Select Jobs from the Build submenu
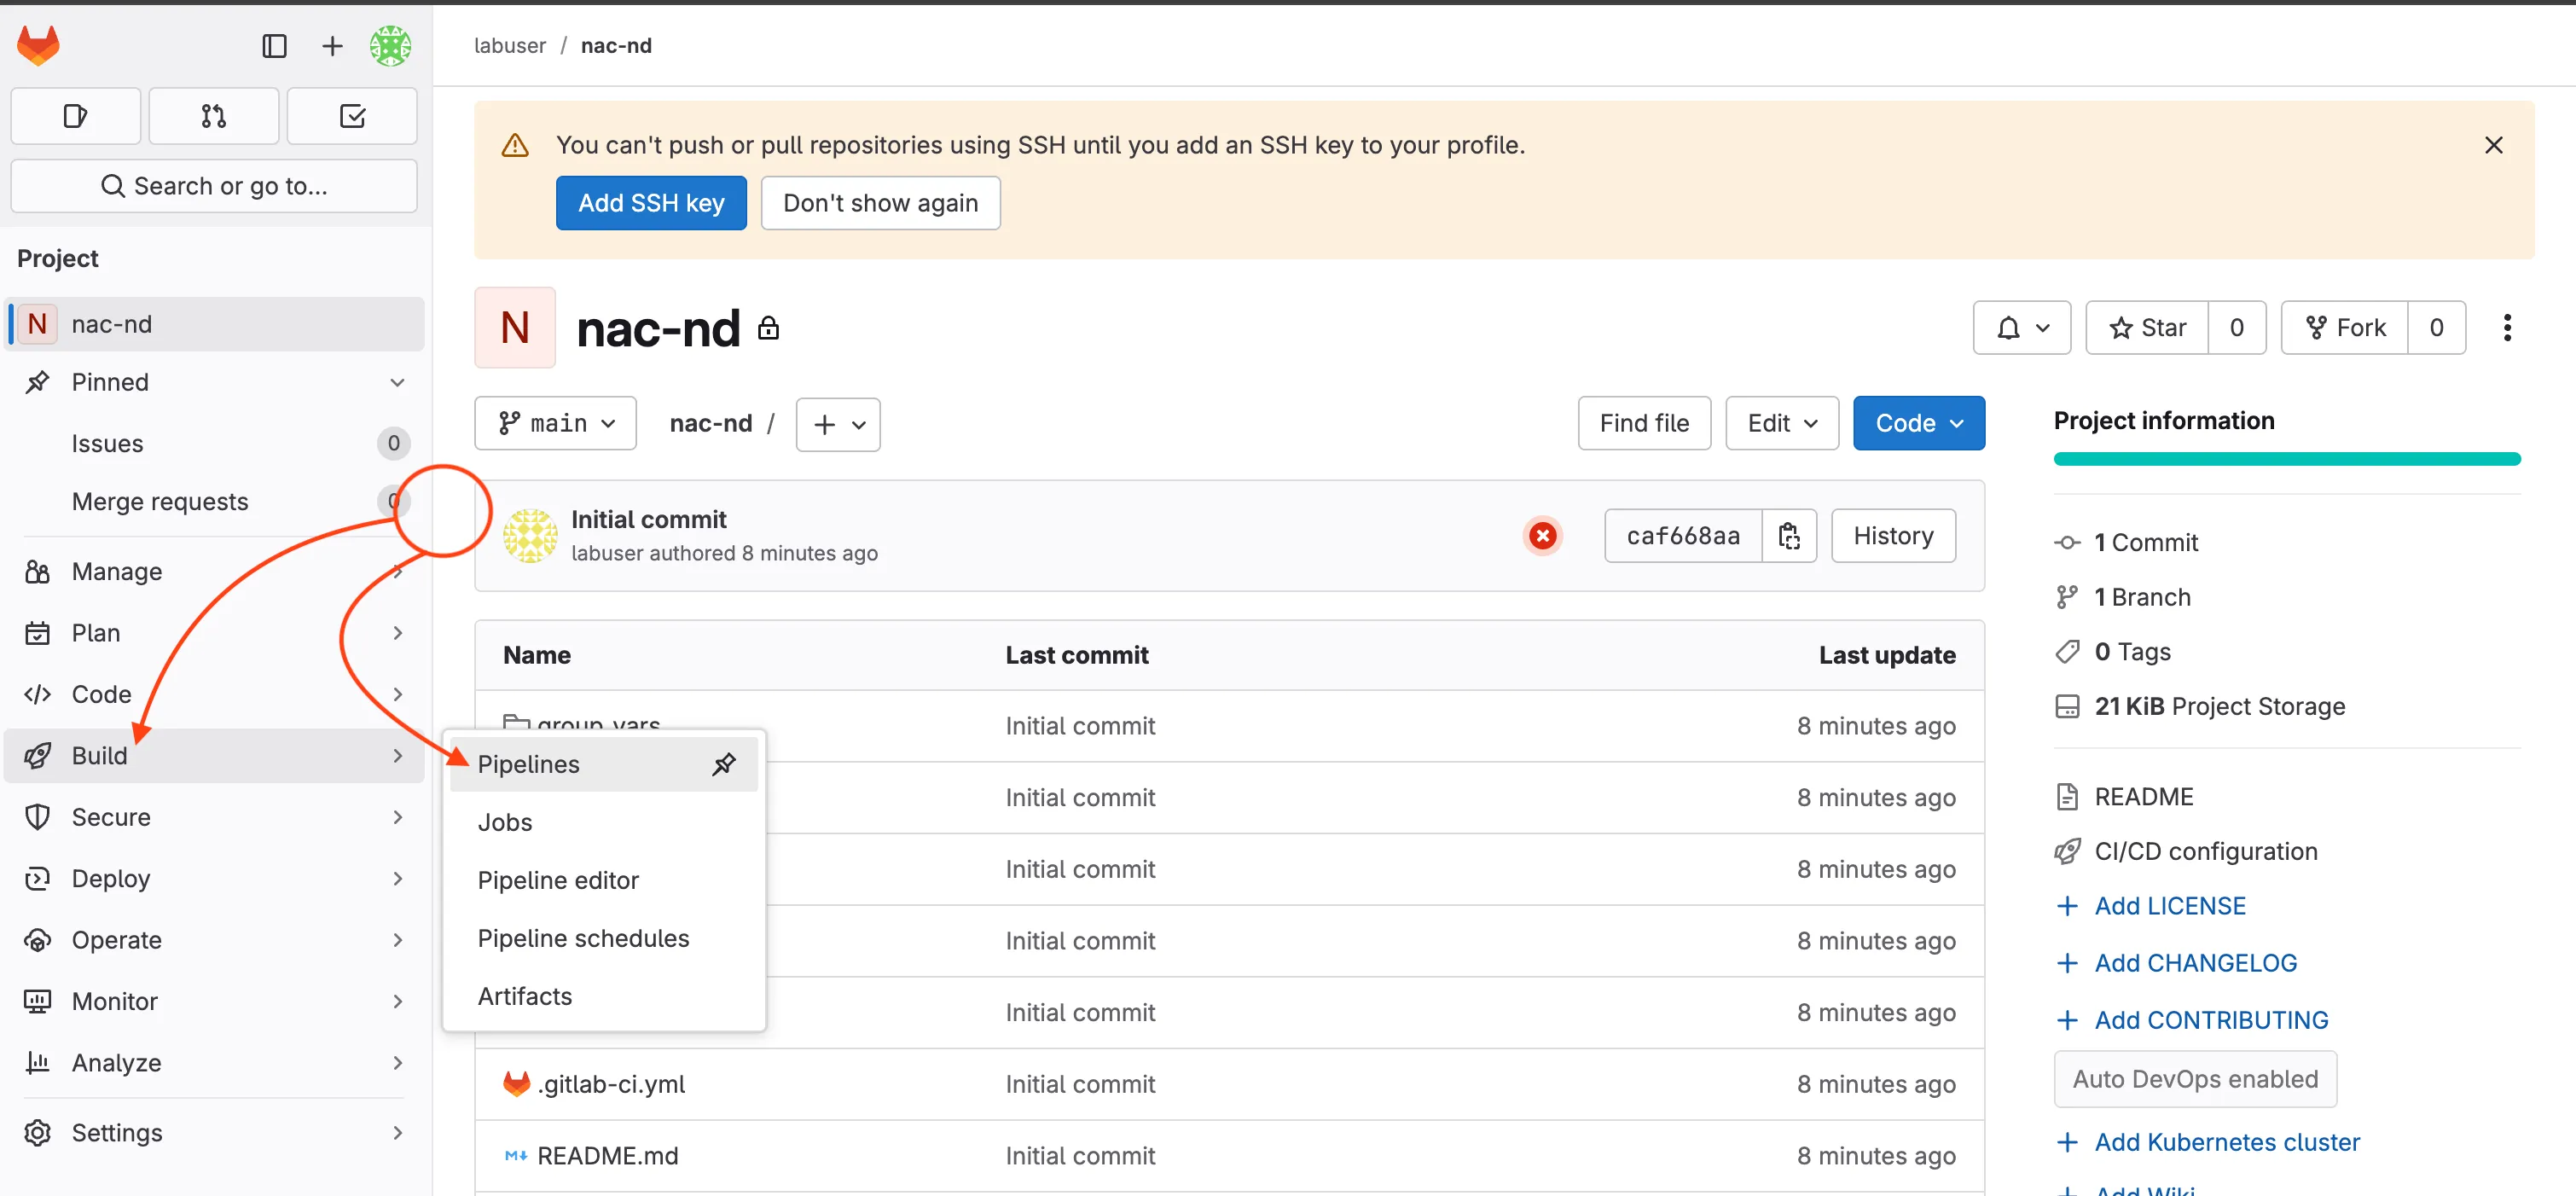The image size is (2576, 1196). (x=505, y=822)
